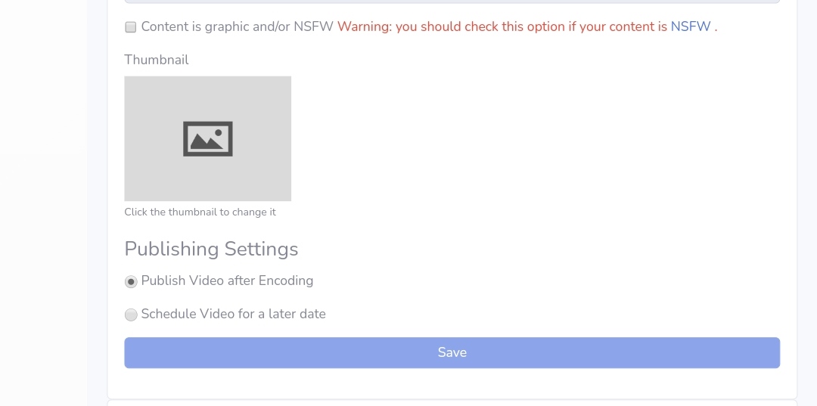817x406 pixels.
Task: Click the gray thumbnail box to change it
Action: tap(208, 138)
